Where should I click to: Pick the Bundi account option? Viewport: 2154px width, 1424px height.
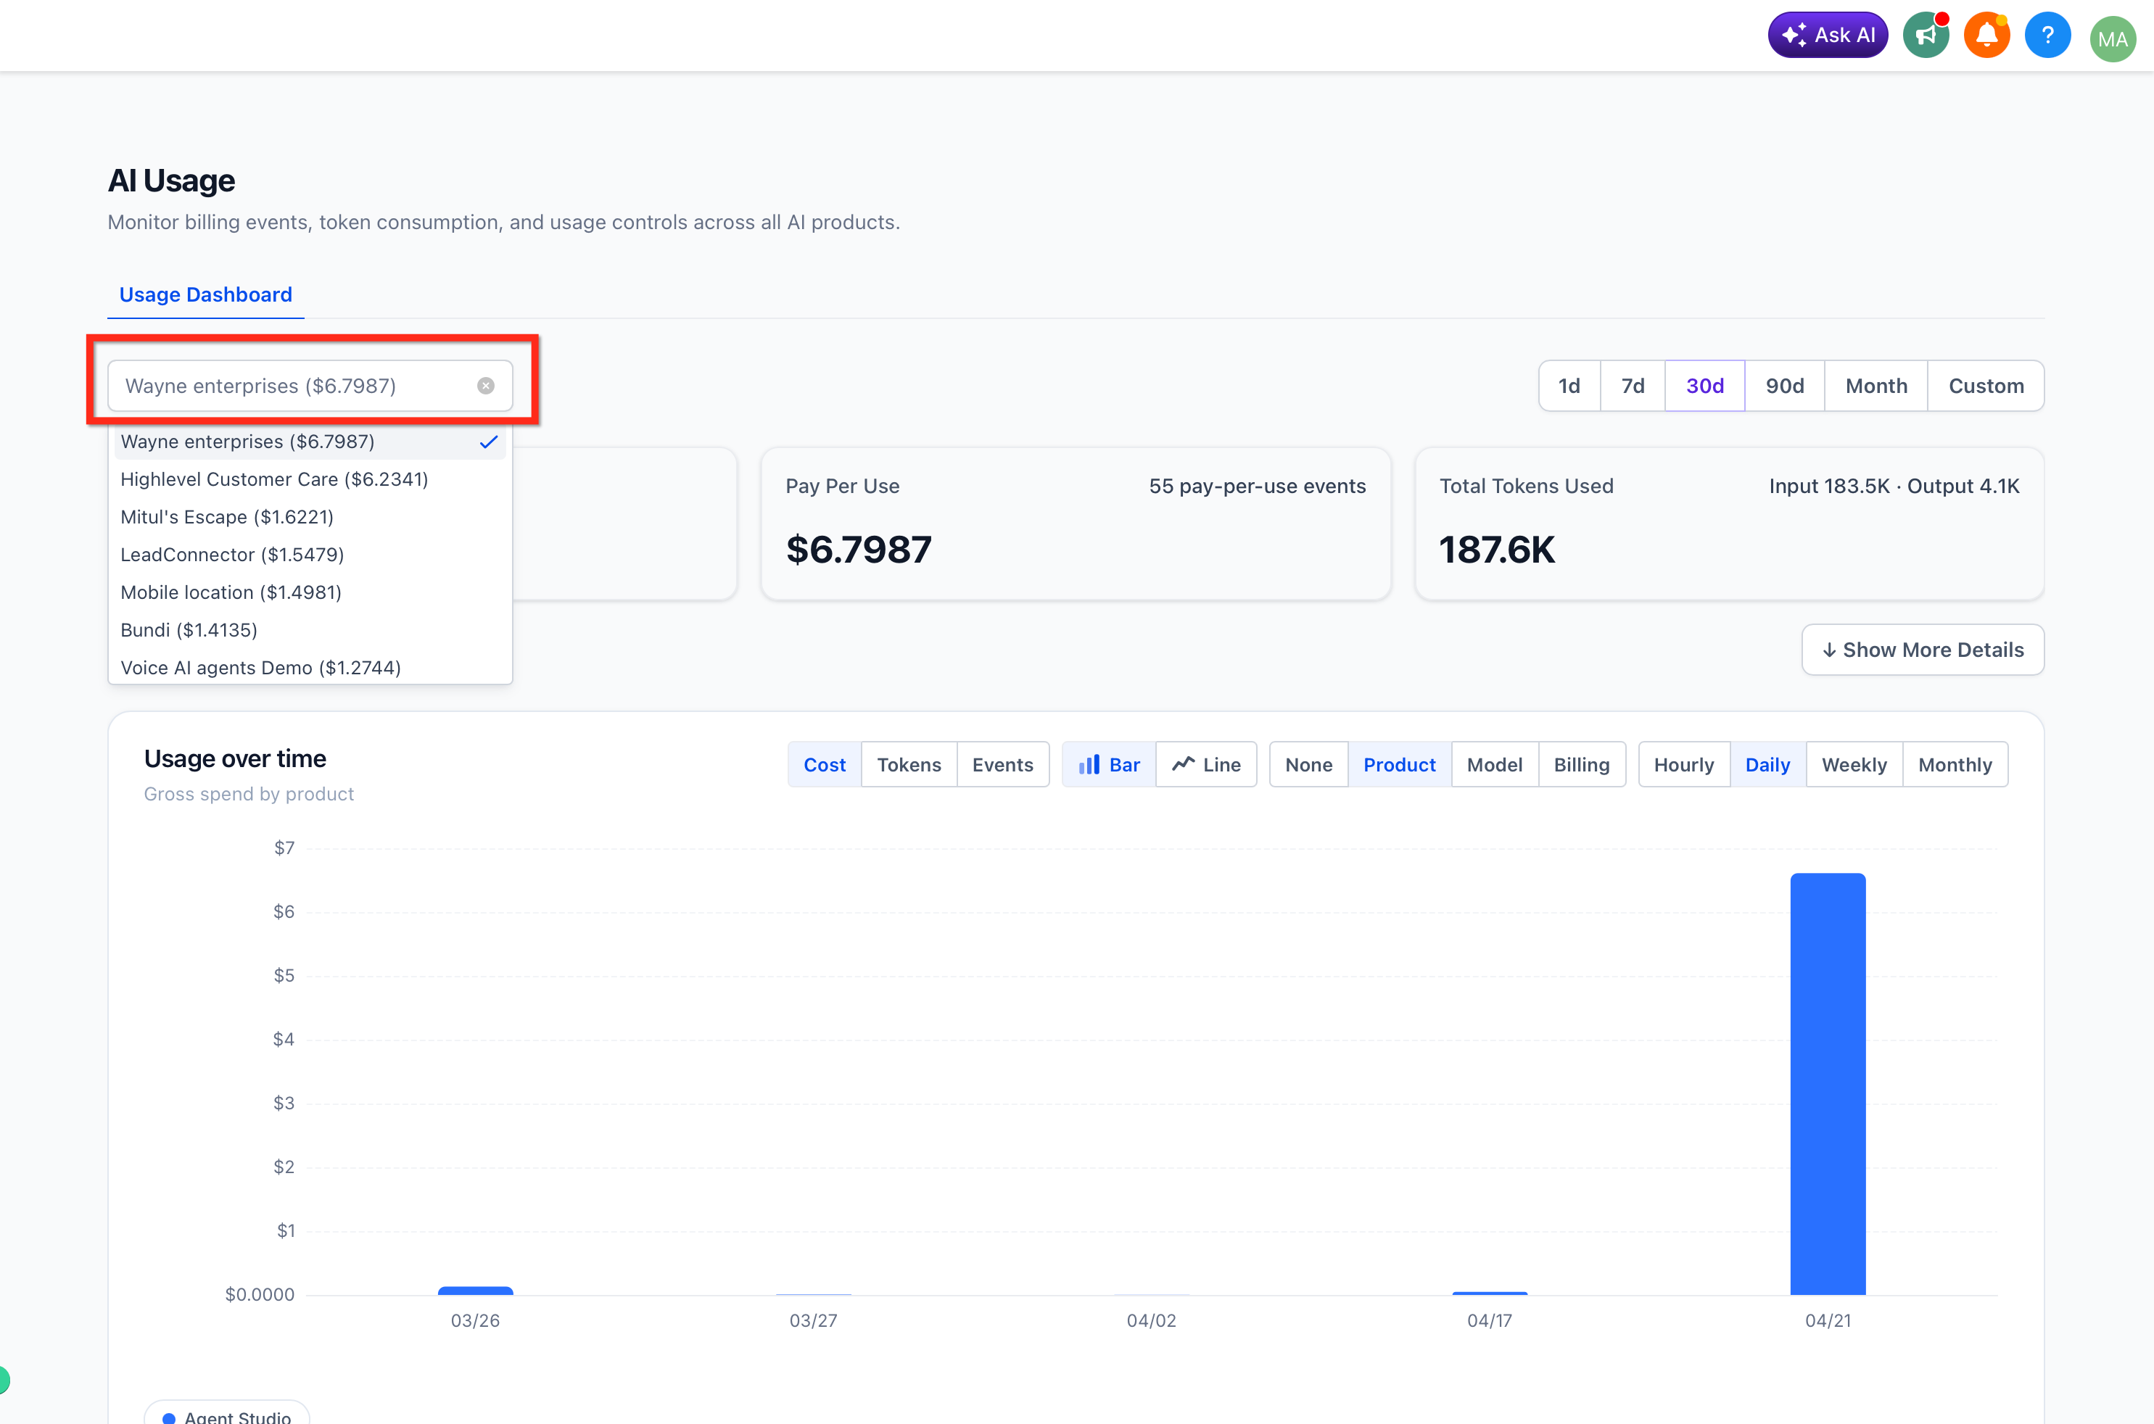coord(188,630)
